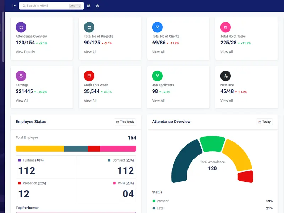The image size is (284, 213).
Task: Open the This Week dropdown in Employee Status
Action: tap(125, 122)
